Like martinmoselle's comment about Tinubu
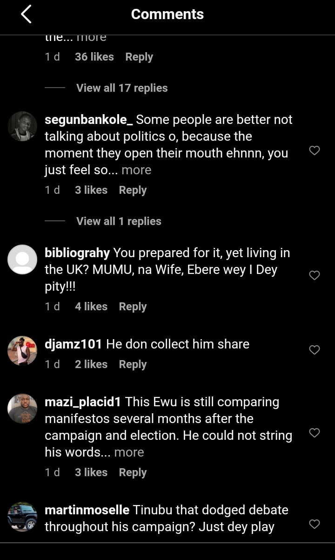Screen dimensions: 335x560 click(x=315, y=524)
